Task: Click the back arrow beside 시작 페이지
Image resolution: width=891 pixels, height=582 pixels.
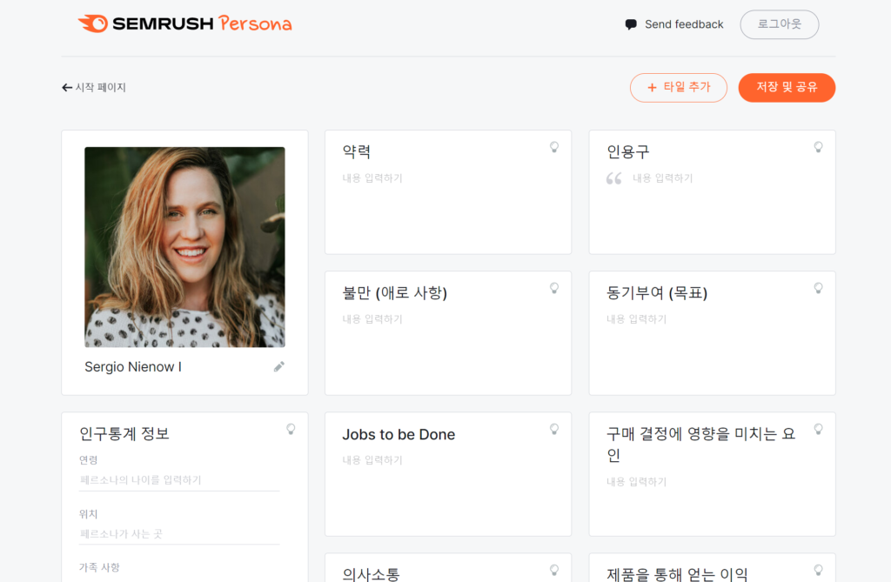Action: 66,87
